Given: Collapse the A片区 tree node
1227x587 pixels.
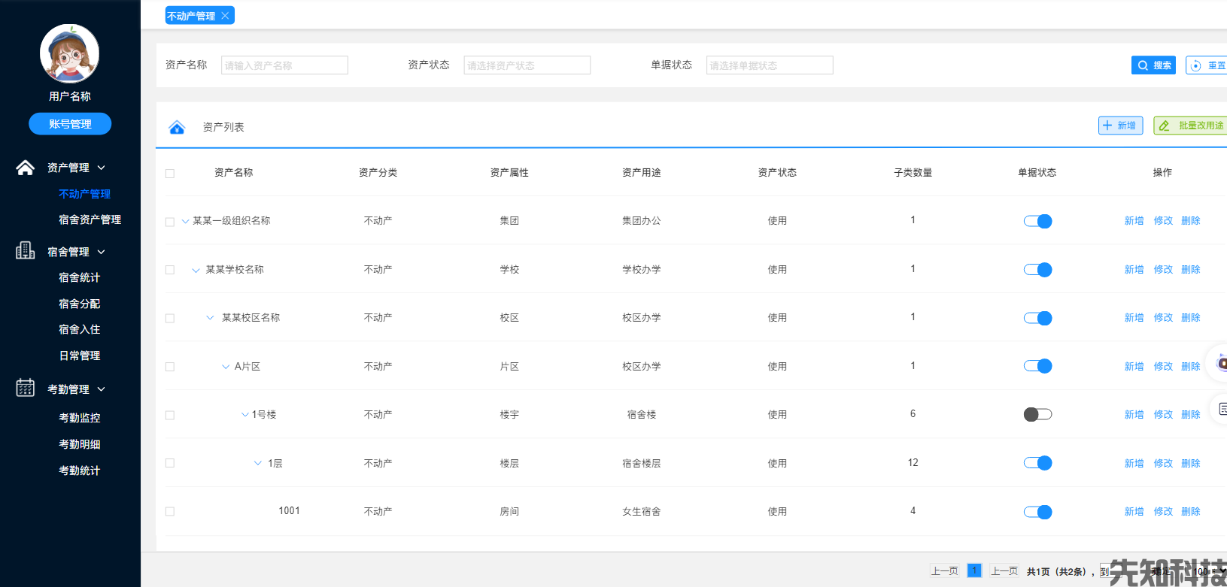Looking at the screenshot, I should click(x=226, y=367).
